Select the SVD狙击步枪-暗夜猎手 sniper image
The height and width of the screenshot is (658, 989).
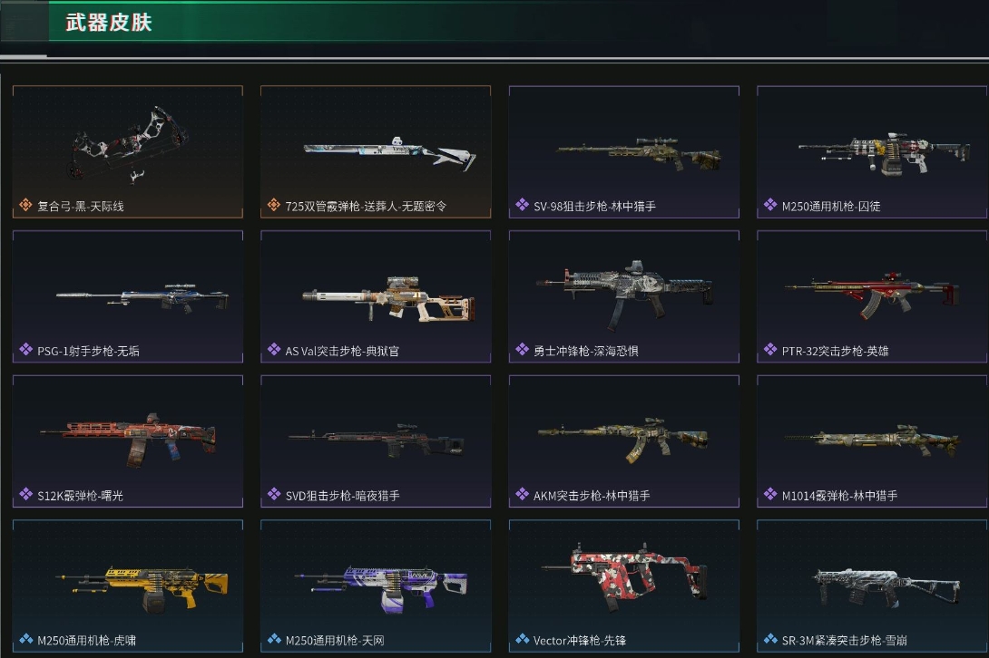[x=377, y=440]
